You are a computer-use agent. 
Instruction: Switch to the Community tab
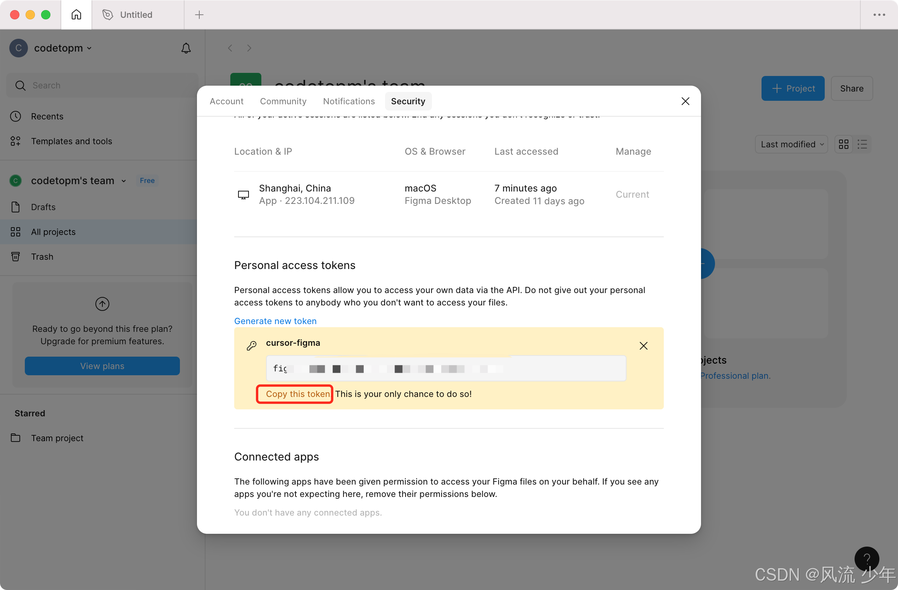[x=283, y=101]
